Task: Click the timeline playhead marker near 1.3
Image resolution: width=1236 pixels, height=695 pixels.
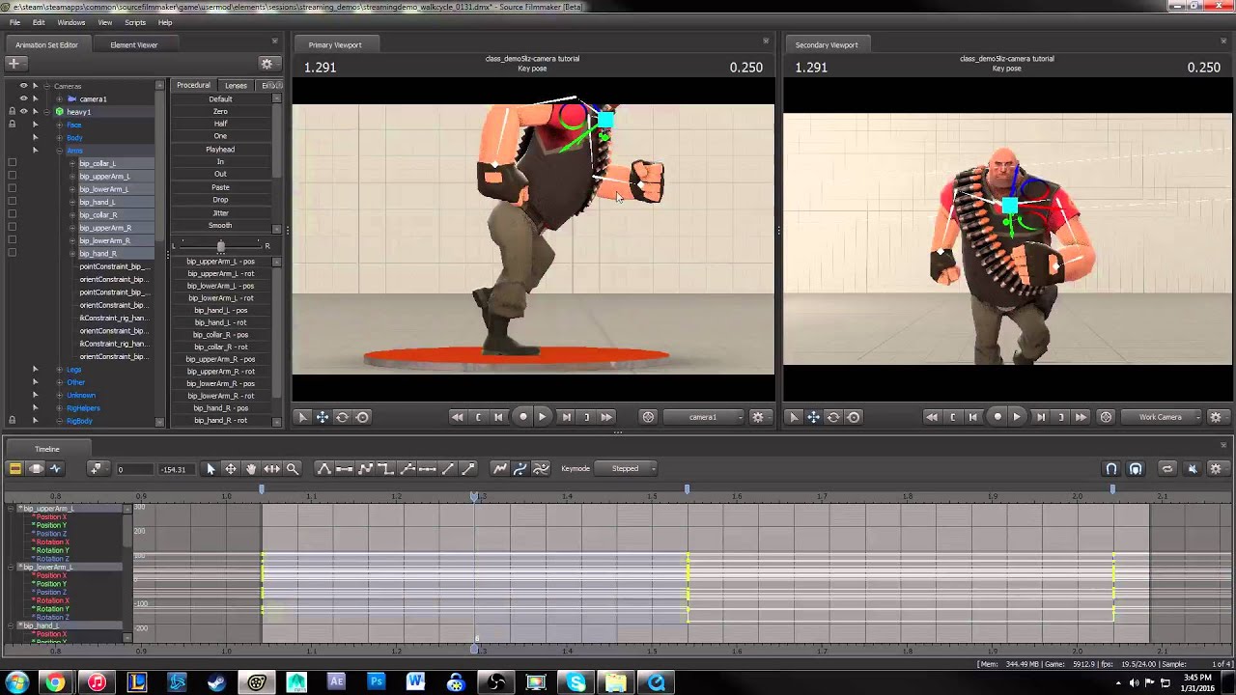Action: click(x=474, y=496)
